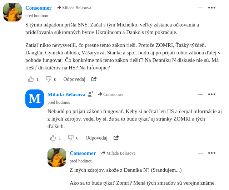Collapse the top Consoomer comment thread
This screenshot has width=229, height=190.
(x=200, y=8)
